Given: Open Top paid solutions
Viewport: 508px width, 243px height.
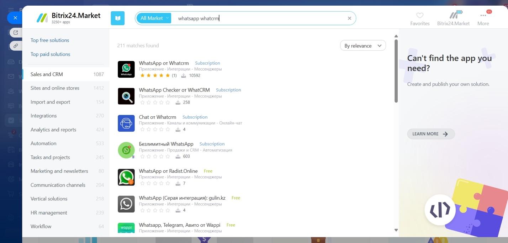Looking at the screenshot, I should click(50, 54).
